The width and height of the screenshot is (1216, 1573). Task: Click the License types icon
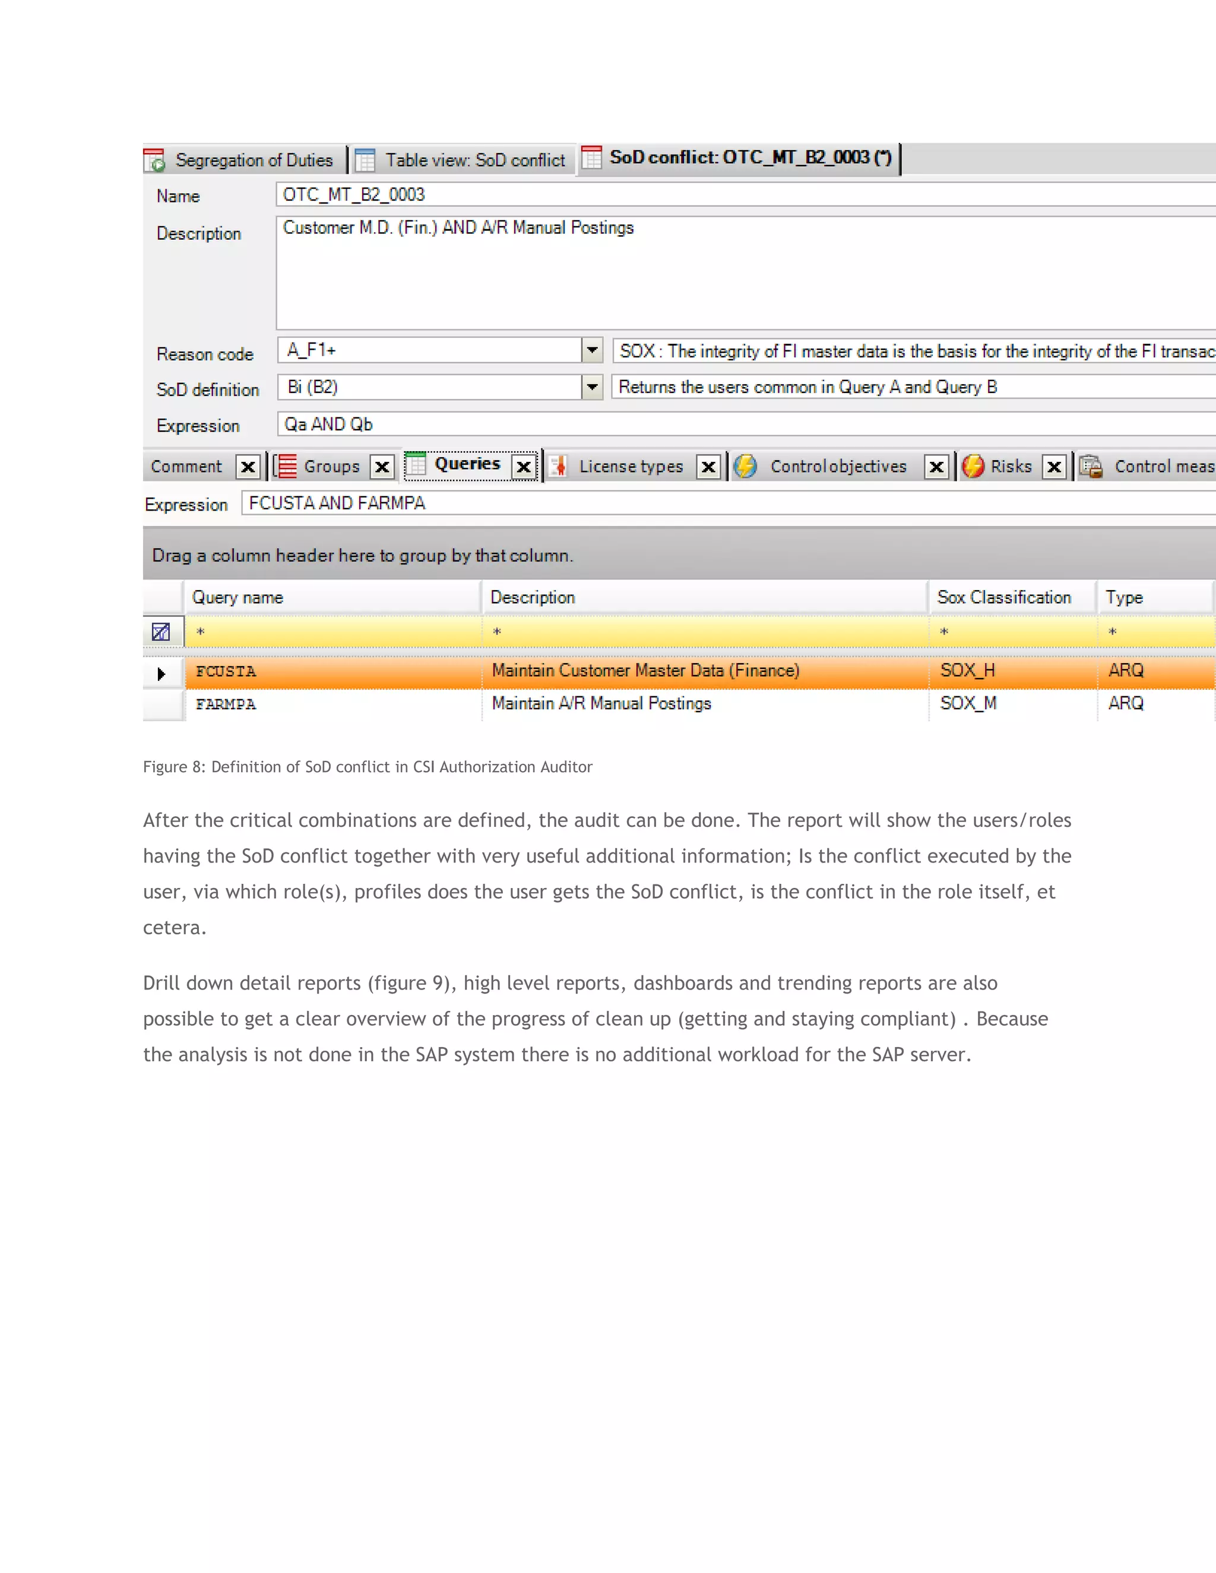(558, 467)
